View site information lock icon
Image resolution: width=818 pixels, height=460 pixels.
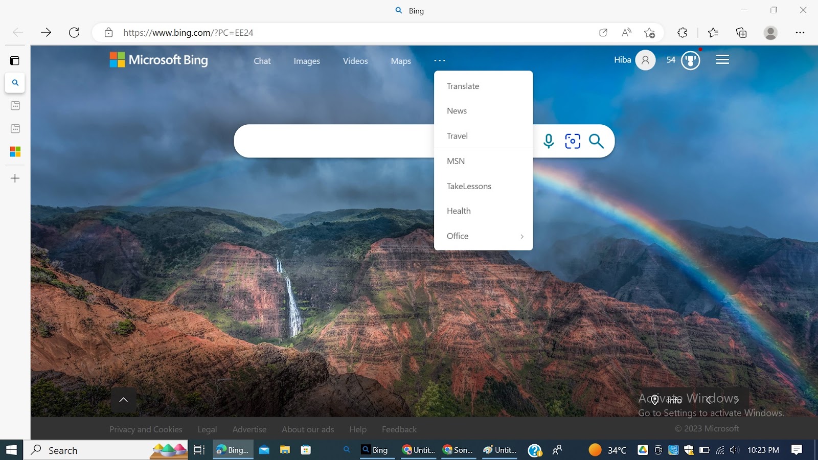[x=108, y=33]
